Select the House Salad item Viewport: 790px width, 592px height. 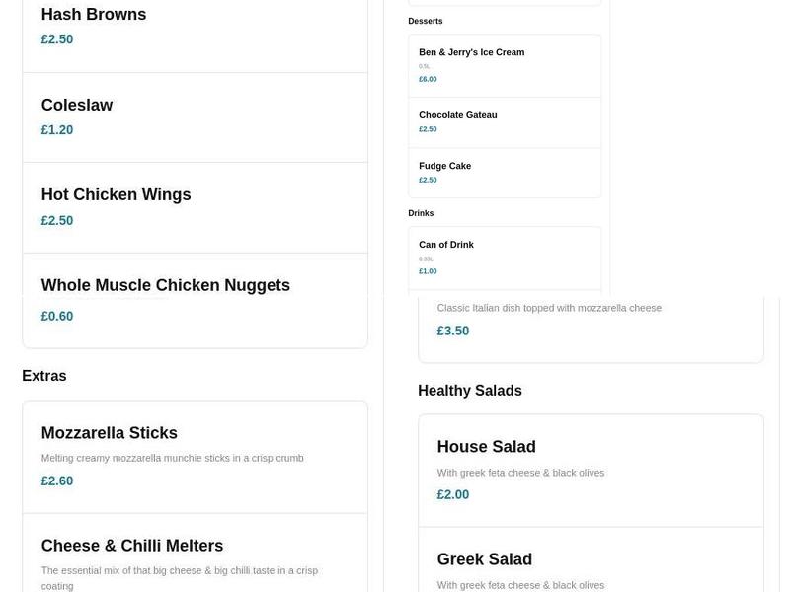click(486, 447)
